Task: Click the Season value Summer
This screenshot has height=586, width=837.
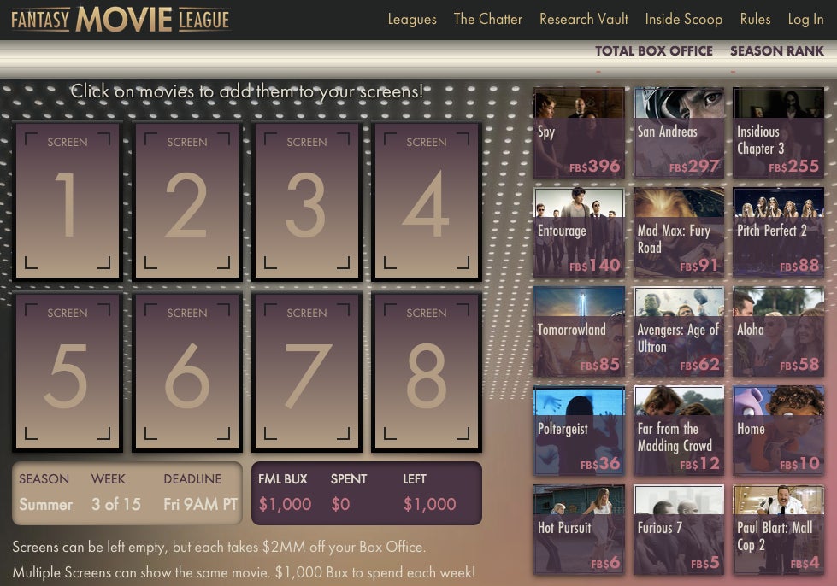Action: pyautogui.click(x=46, y=504)
